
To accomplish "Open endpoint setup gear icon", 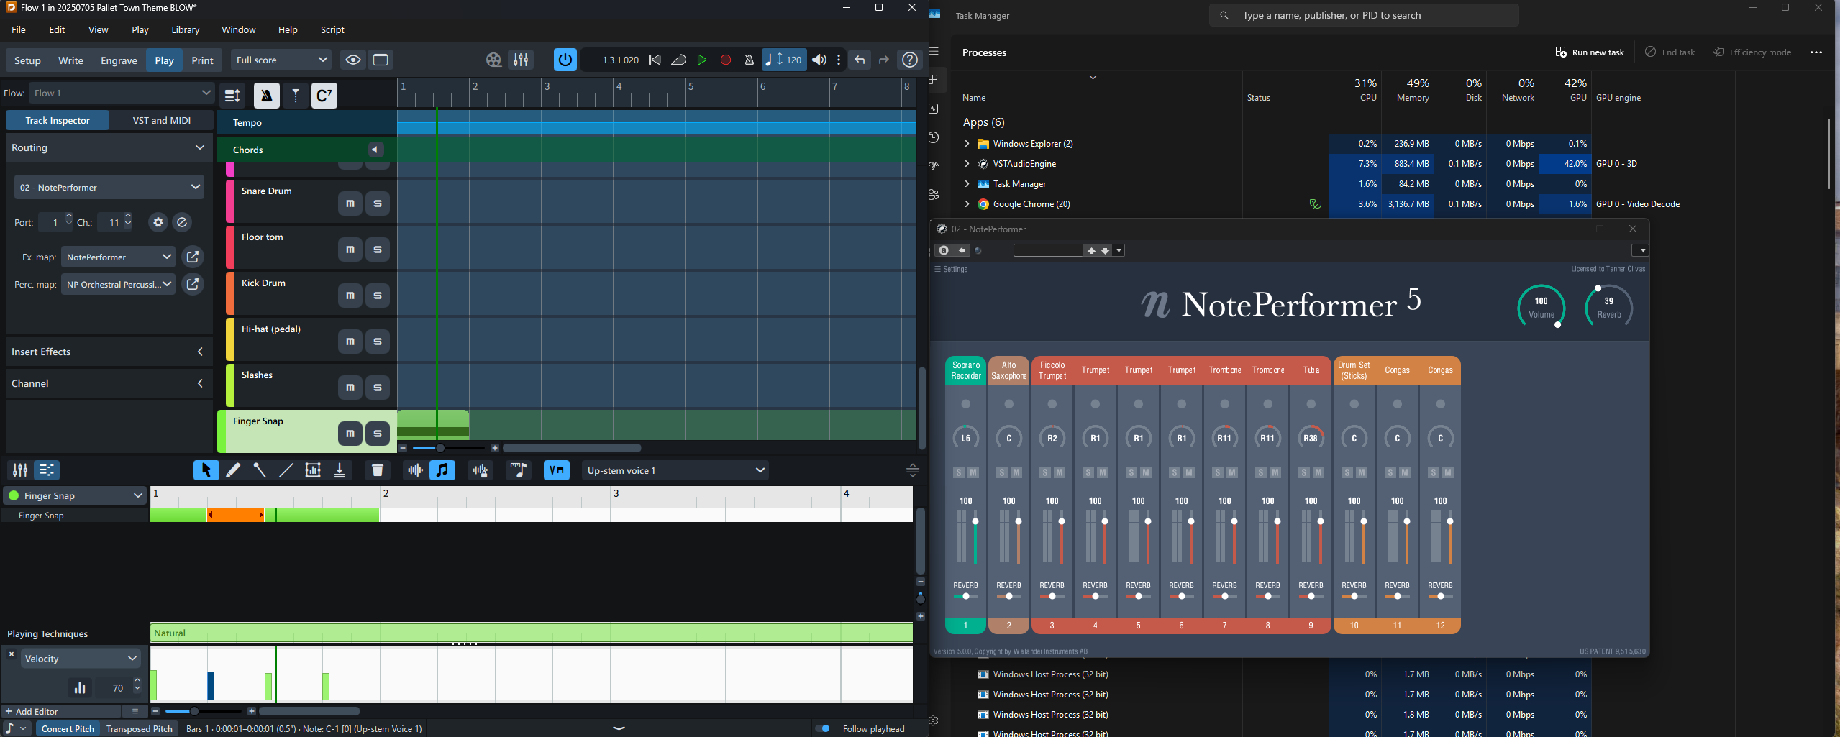I will point(158,222).
